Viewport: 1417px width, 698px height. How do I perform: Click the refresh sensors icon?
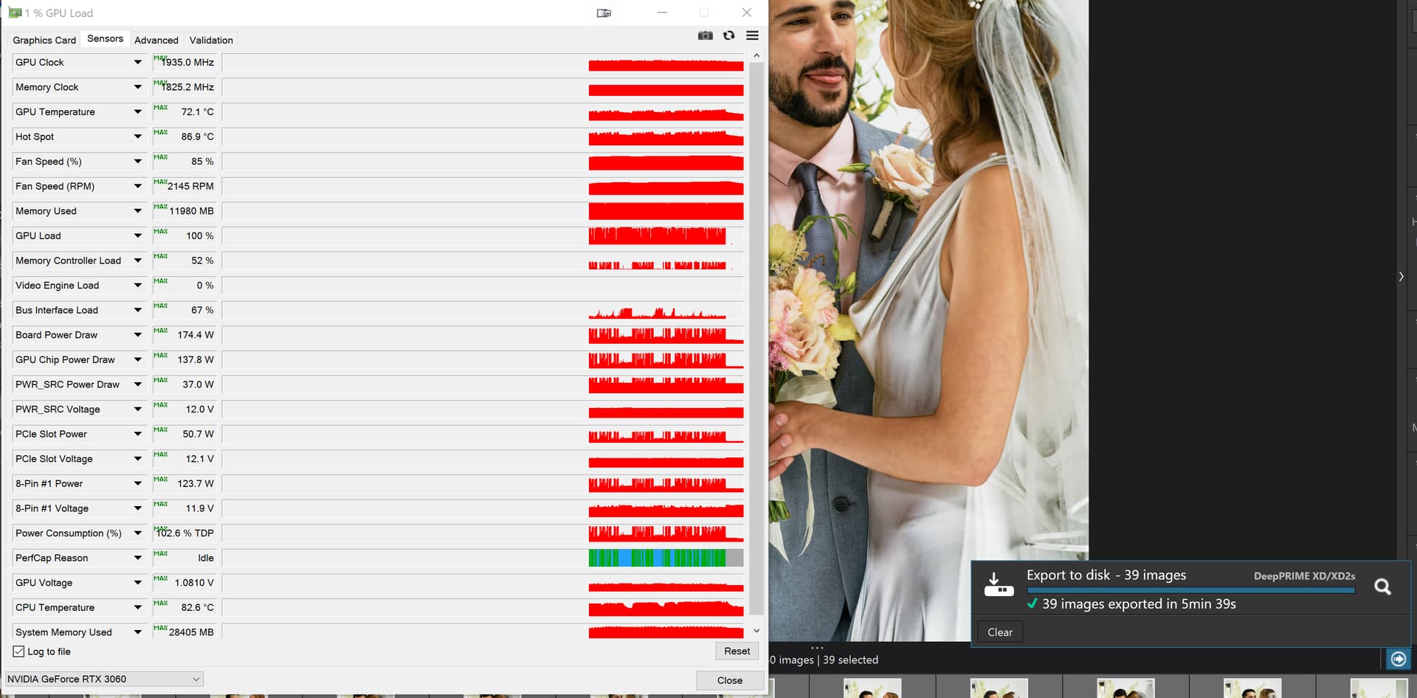click(728, 35)
